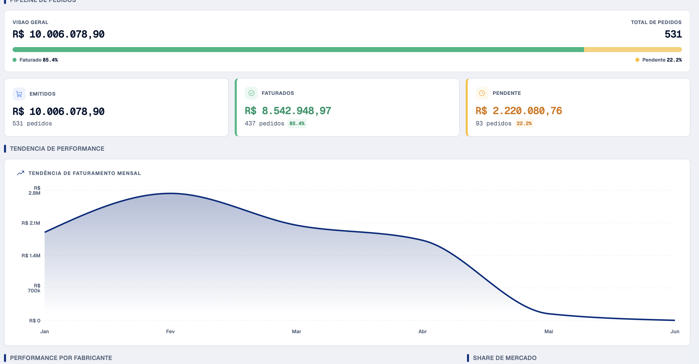Click the Abr label on chart x-axis
This screenshot has width=699, height=364.
click(422, 331)
